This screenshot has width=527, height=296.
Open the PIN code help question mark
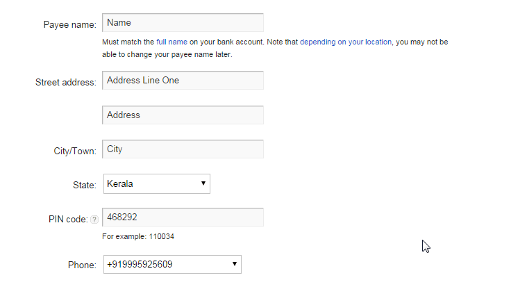point(94,220)
